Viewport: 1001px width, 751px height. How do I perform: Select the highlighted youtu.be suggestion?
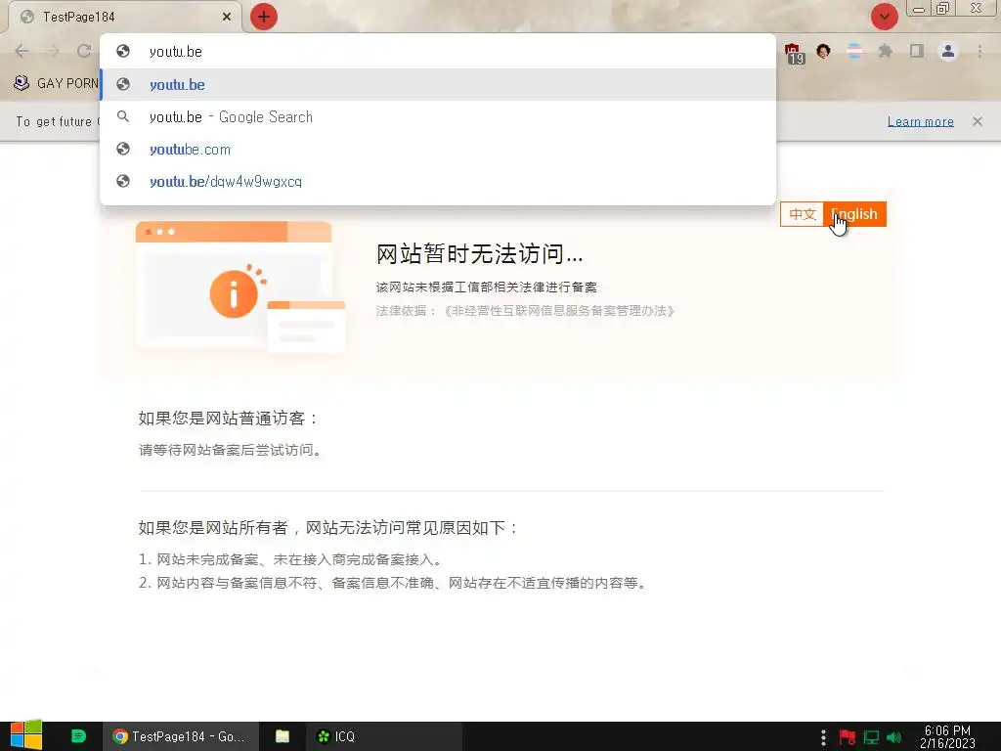(x=439, y=84)
